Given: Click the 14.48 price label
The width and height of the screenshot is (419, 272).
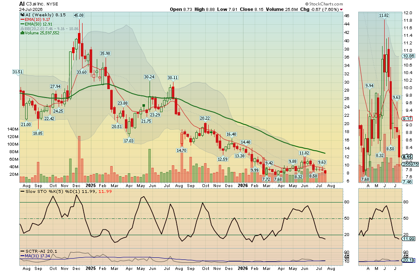Looking at the screenshot, I should coord(246,142).
